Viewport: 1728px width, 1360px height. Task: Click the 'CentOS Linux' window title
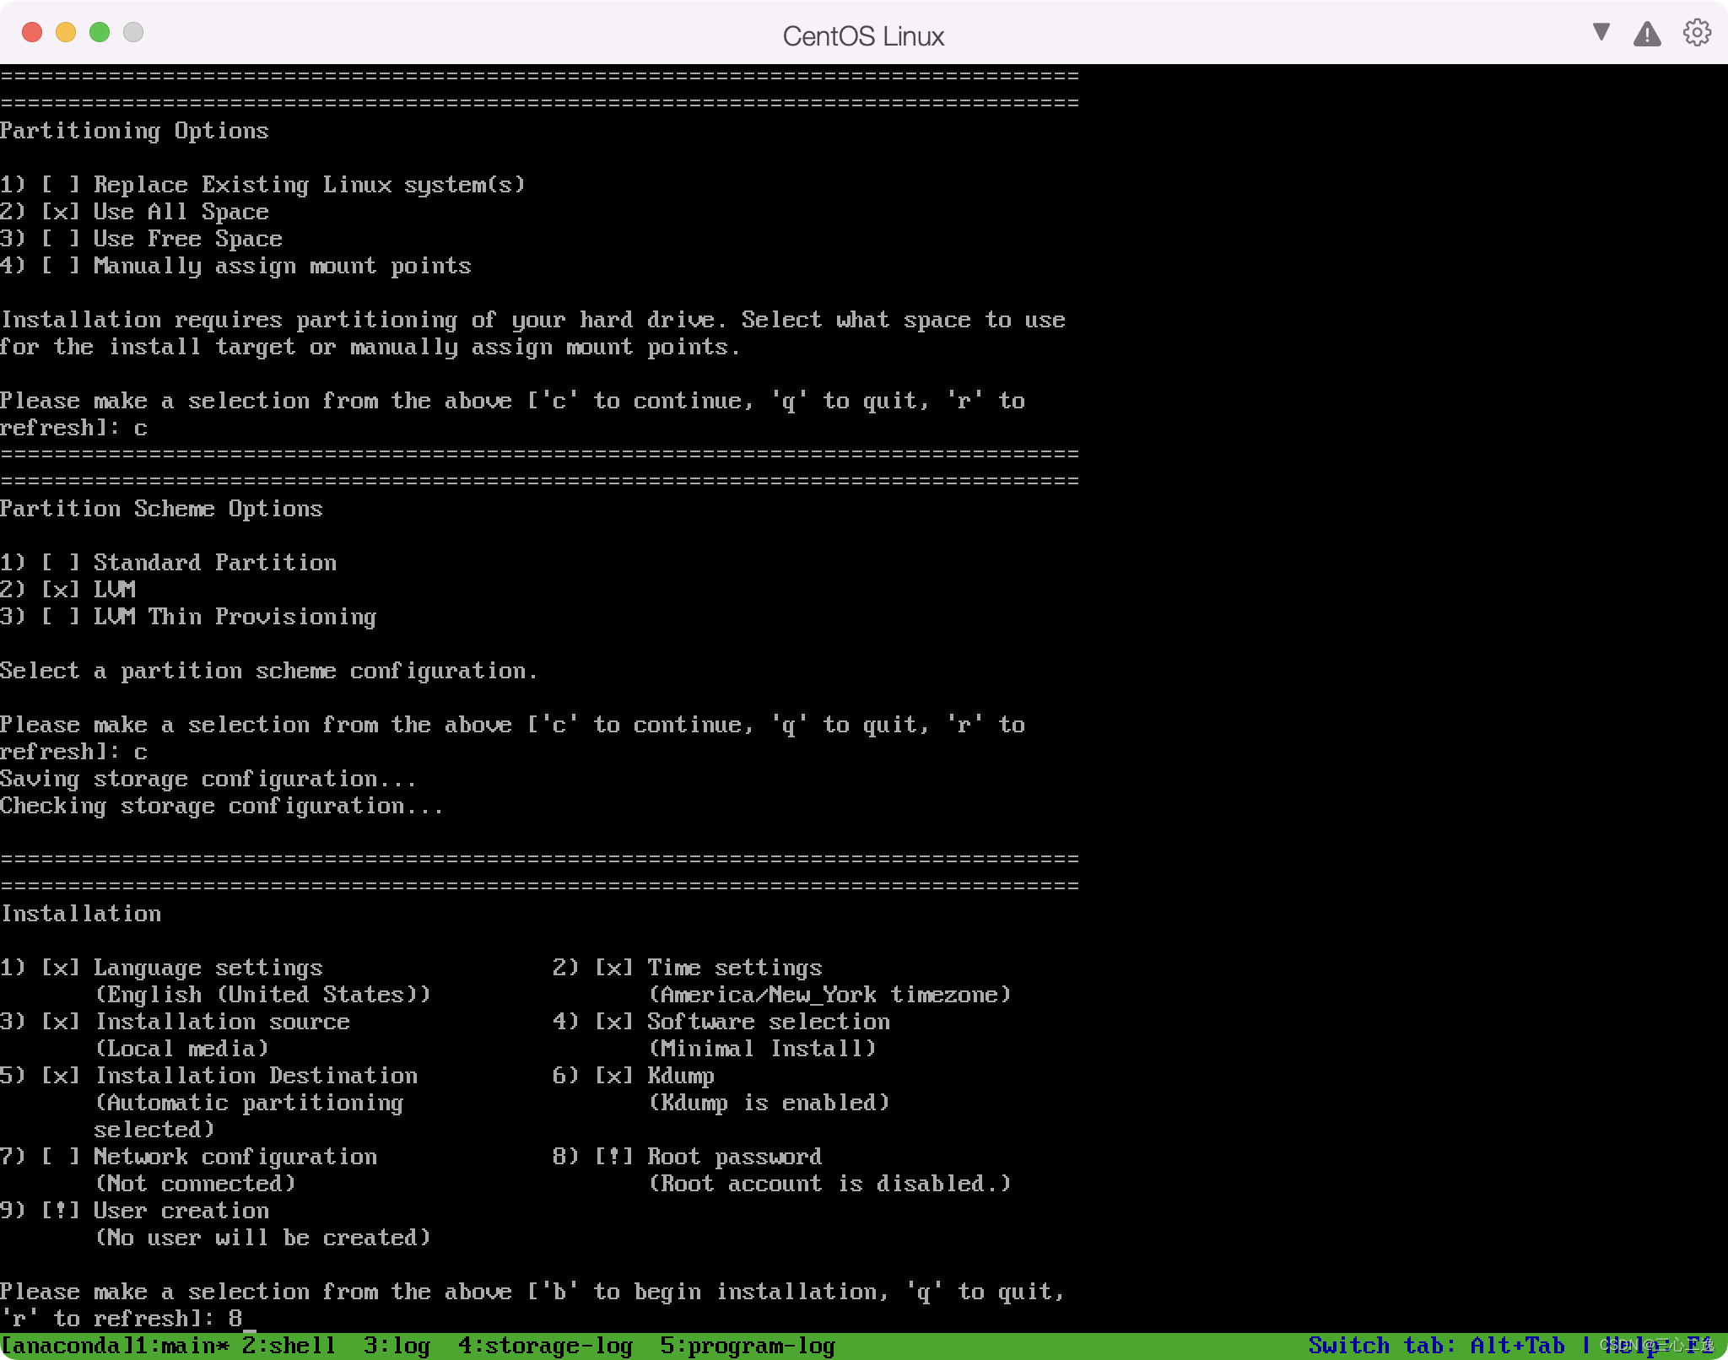pos(863,36)
